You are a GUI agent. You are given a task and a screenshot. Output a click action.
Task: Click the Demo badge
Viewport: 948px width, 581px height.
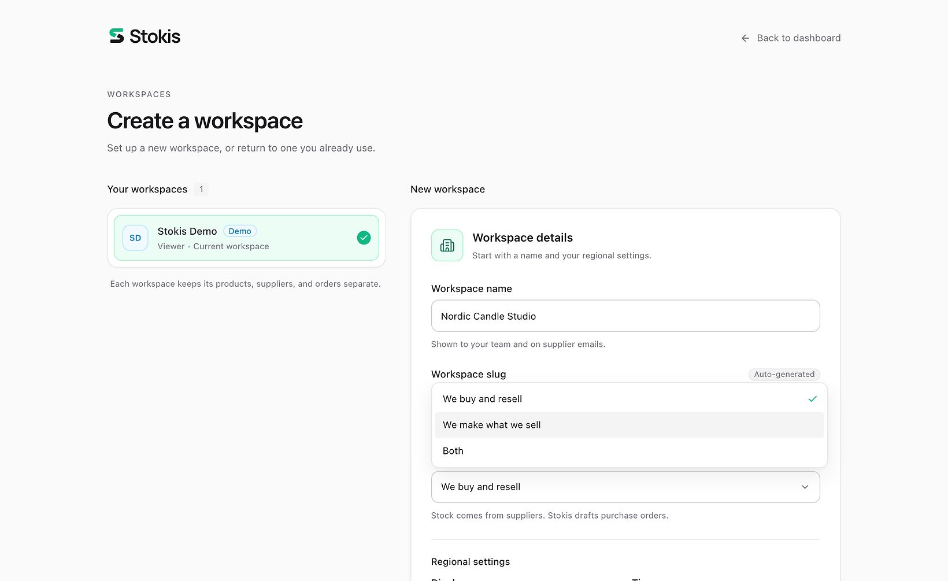(240, 231)
